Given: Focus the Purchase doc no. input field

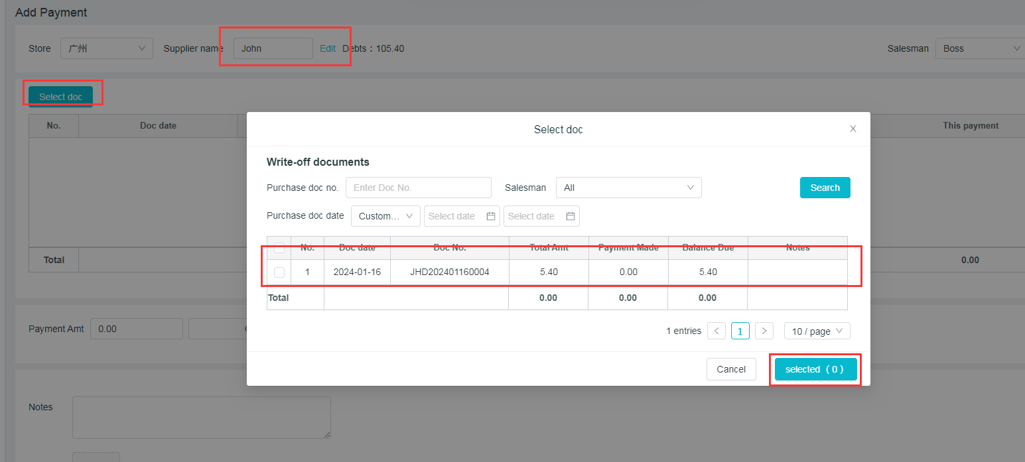Looking at the screenshot, I should coord(418,188).
